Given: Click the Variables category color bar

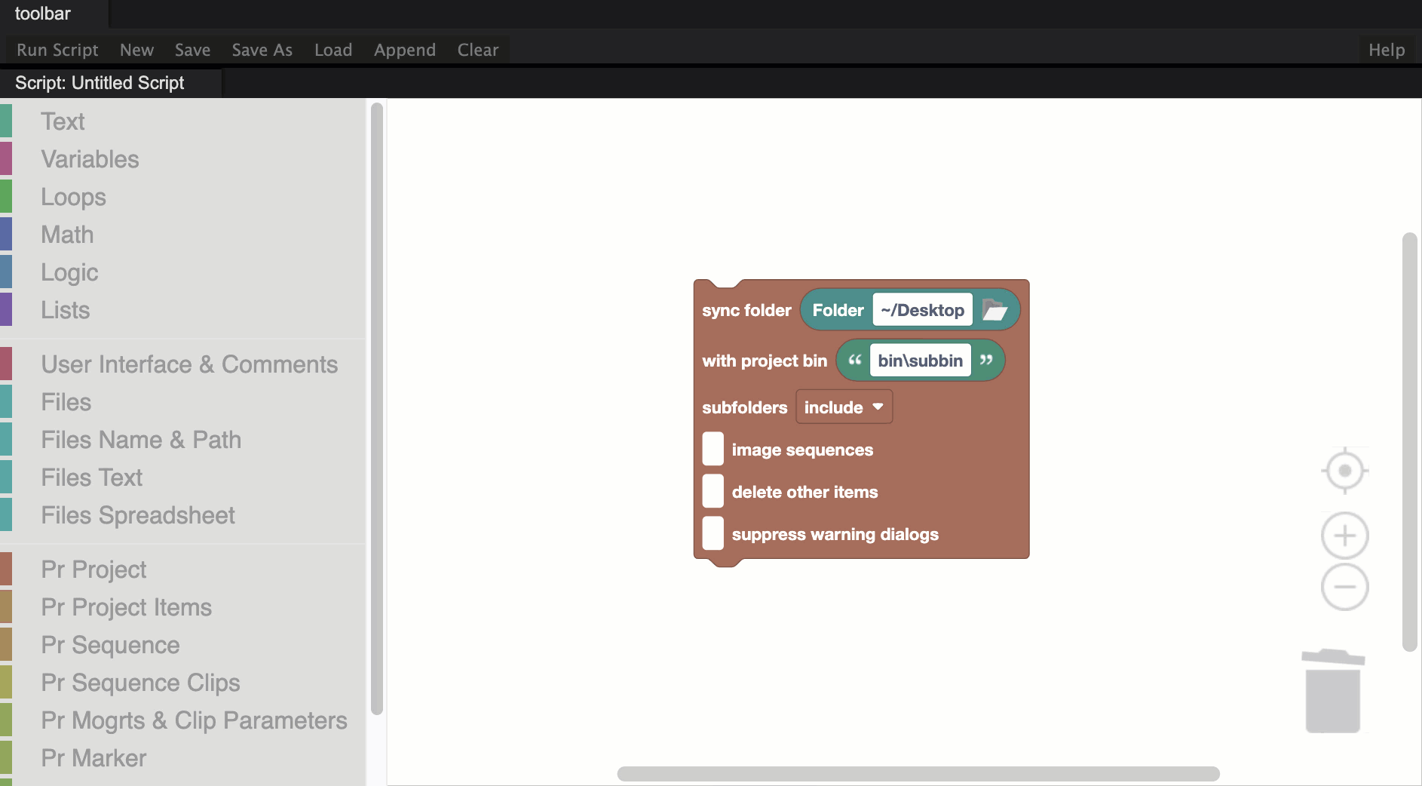Looking at the screenshot, I should (x=6, y=159).
